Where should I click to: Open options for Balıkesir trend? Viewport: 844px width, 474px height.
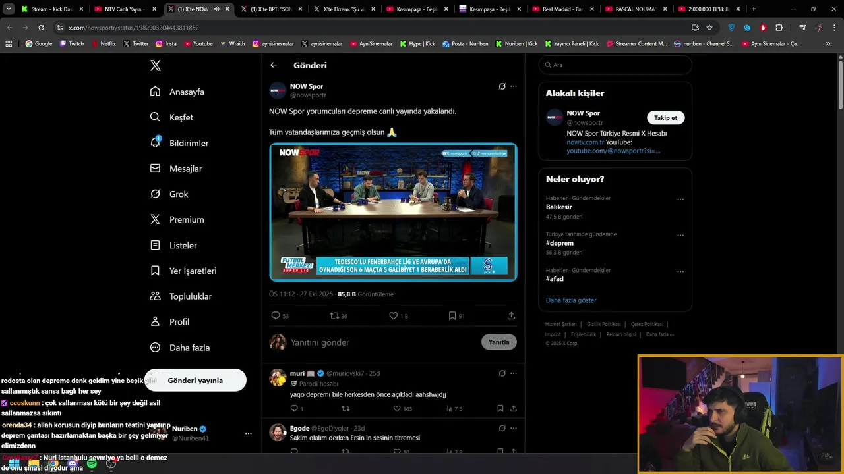pyautogui.click(x=680, y=199)
